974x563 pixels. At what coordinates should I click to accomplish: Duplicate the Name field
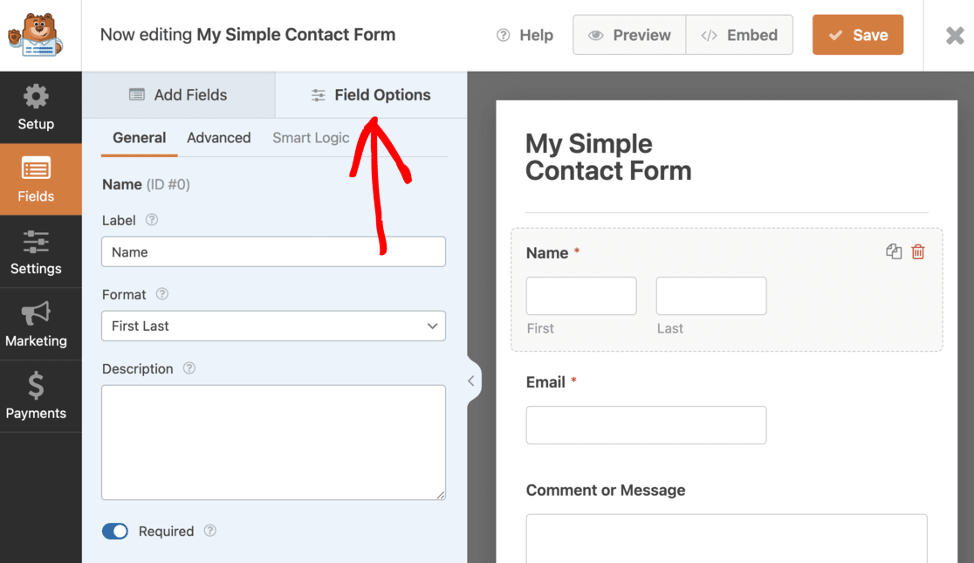click(x=893, y=251)
